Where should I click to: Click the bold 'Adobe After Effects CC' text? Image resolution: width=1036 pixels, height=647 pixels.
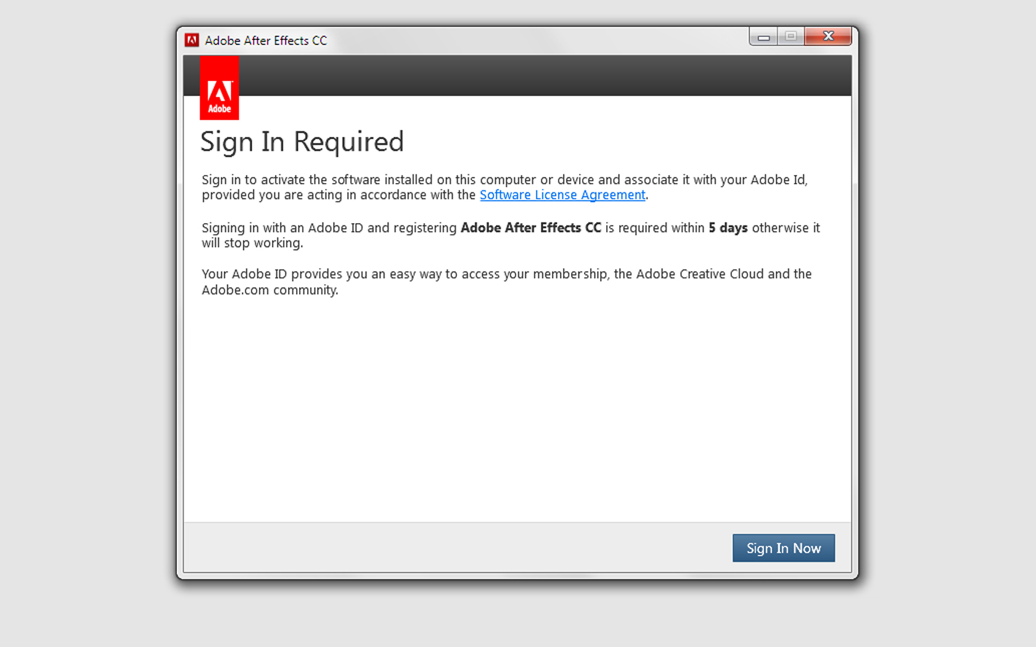coord(531,227)
